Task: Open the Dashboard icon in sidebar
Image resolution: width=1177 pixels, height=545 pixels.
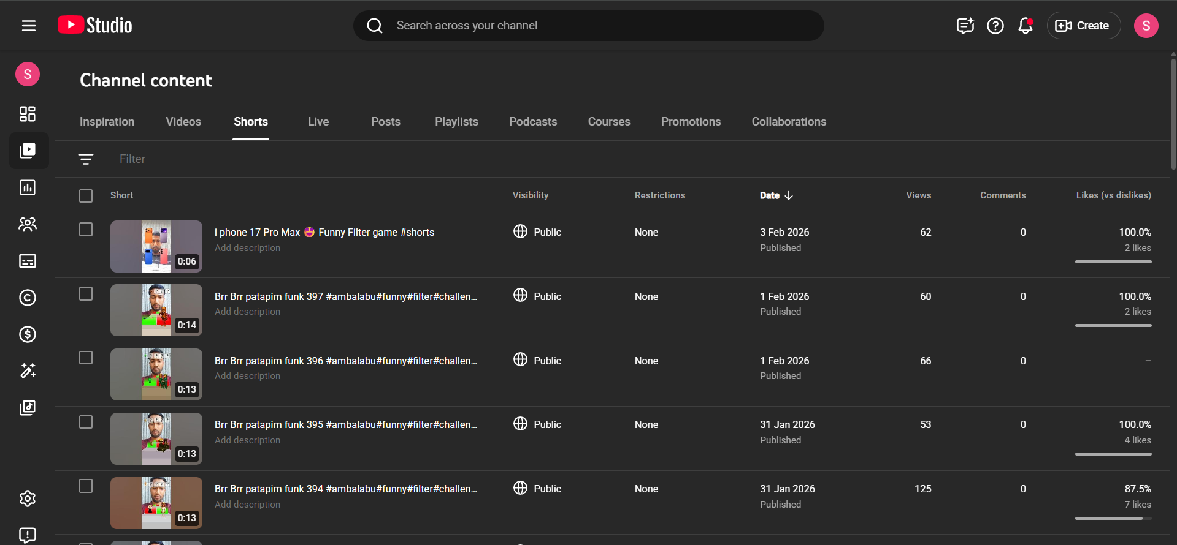Action: [28, 114]
